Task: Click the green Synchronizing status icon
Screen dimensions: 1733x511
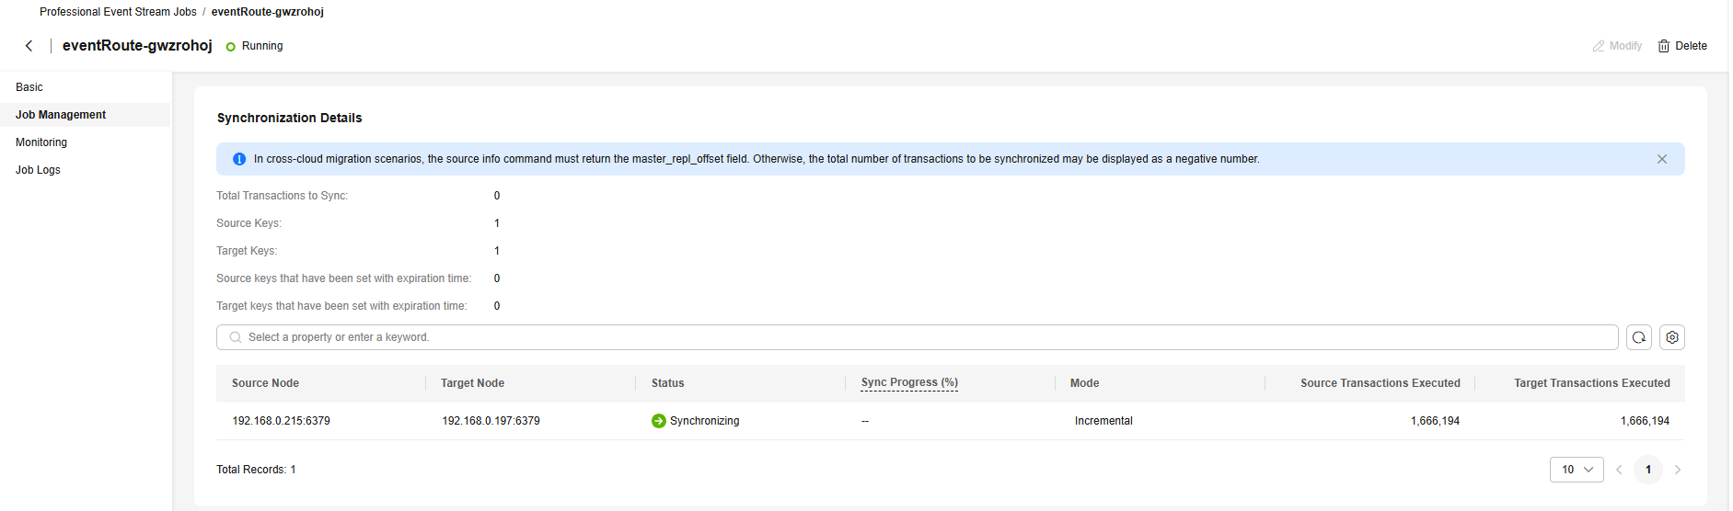Action: pos(659,421)
